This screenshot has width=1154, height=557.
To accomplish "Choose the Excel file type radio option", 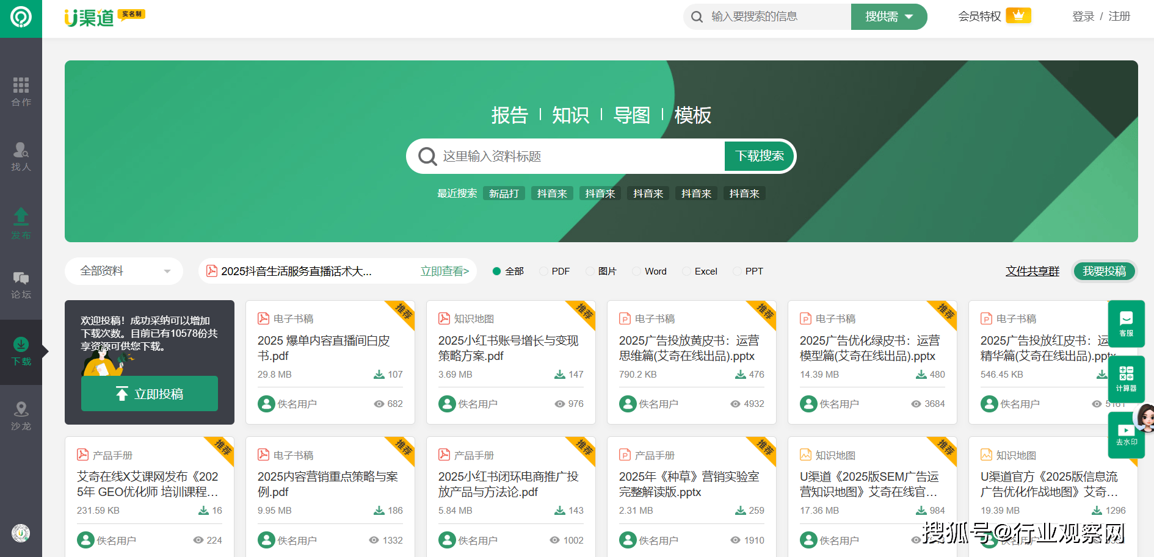I will click(687, 271).
